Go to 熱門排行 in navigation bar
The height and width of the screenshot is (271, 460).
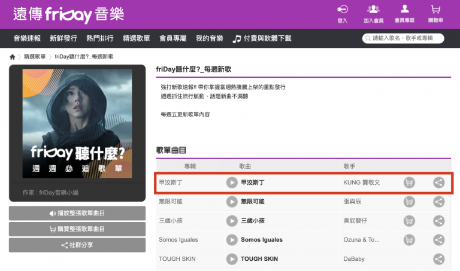pyautogui.click(x=99, y=38)
